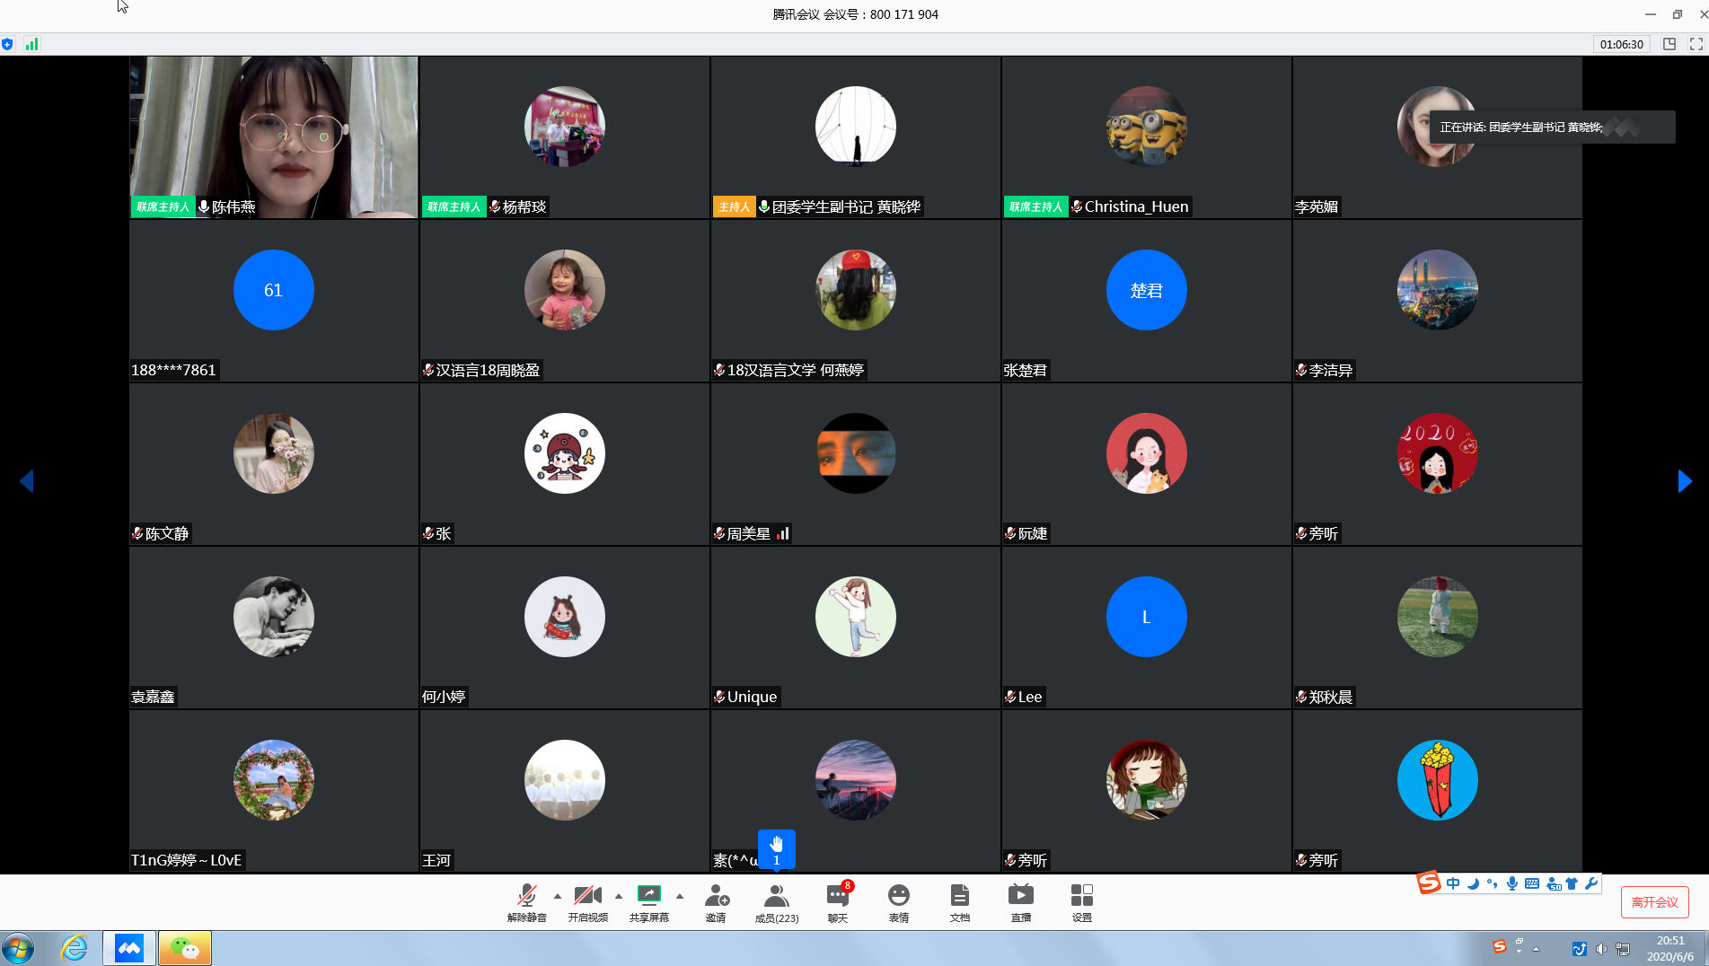The image size is (1709, 966).
Task: Open WeChat from the Windows taskbar
Action: 185,948
